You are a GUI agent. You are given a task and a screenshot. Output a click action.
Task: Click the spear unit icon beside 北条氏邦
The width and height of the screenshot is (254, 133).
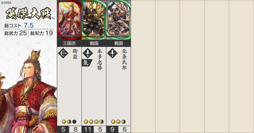pyautogui.click(x=112, y=53)
